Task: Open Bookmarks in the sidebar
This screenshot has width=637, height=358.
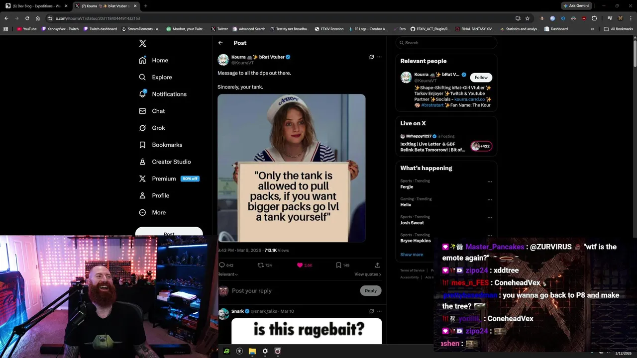Action: pyautogui.click(x=161, y=145)
